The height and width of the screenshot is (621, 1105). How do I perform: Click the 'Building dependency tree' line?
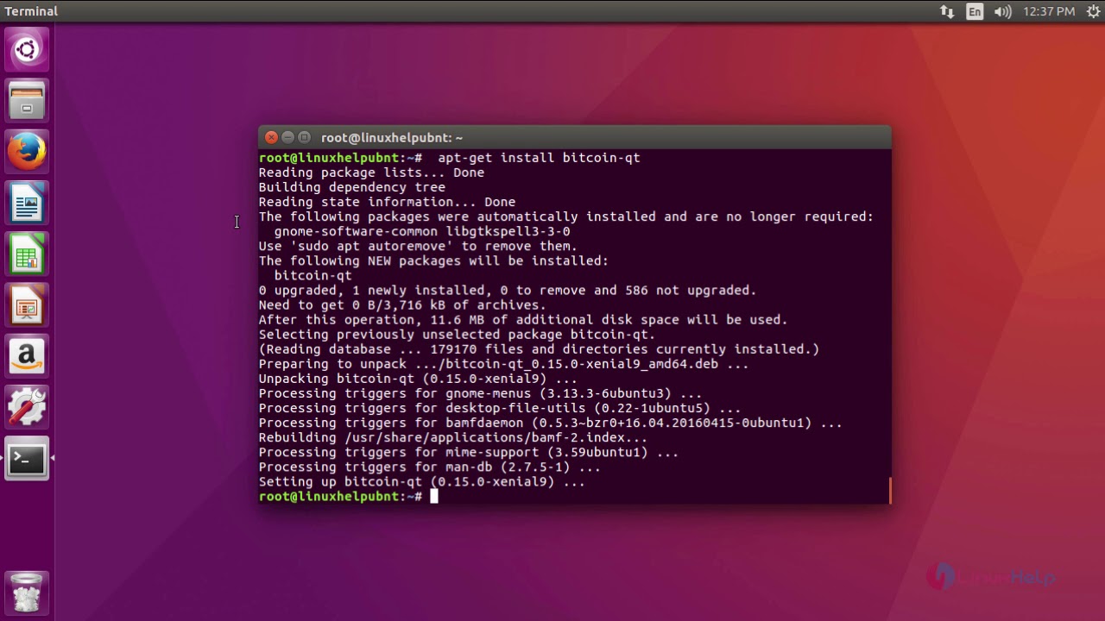tap(352, 187)
